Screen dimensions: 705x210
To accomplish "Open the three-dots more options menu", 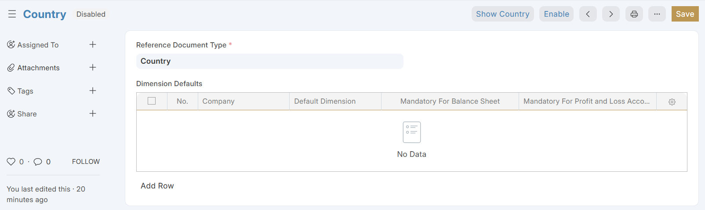I will 657,14.
